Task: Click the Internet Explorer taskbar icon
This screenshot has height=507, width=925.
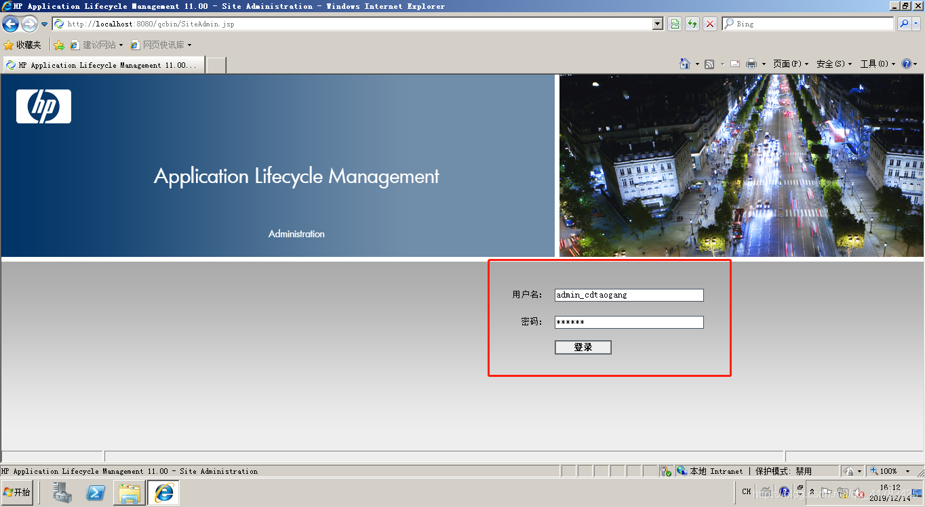Action: [163, 493]
